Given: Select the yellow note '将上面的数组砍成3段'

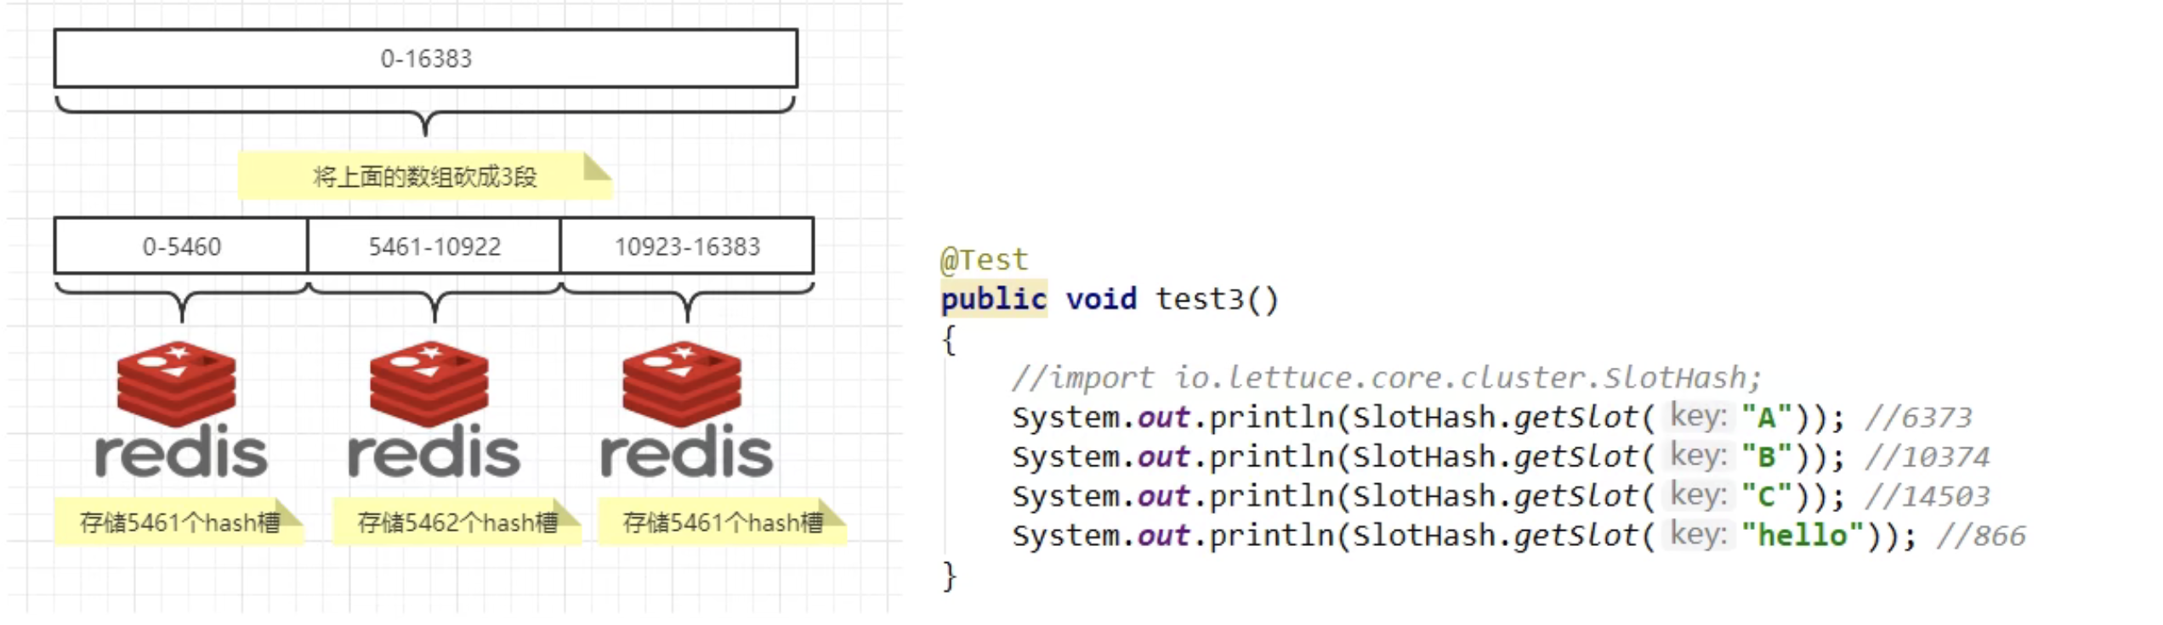Looking at the screenshot, I should pyautogui.click(x=425, y=176).
